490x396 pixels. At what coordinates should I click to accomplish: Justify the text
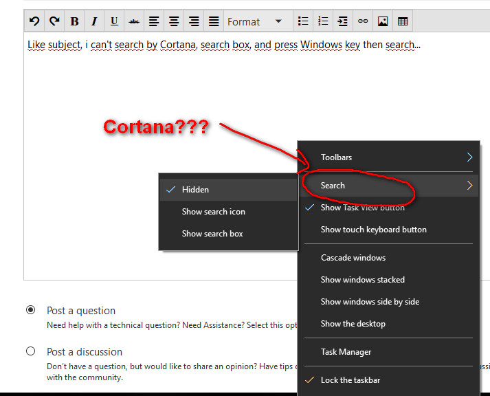coord(214,21)
